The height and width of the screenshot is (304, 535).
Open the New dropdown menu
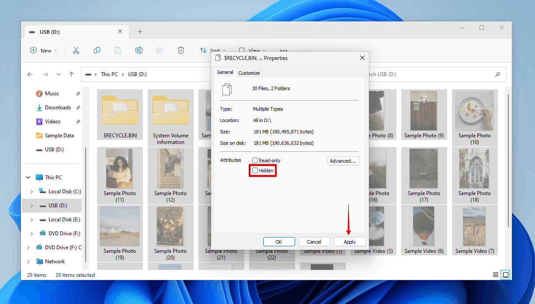44,50
